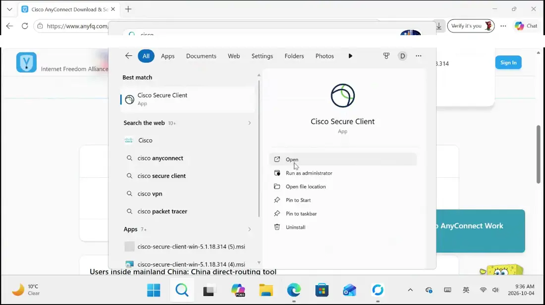
Task: Search web for cisco packet tracer
Action: coord(188,211)
